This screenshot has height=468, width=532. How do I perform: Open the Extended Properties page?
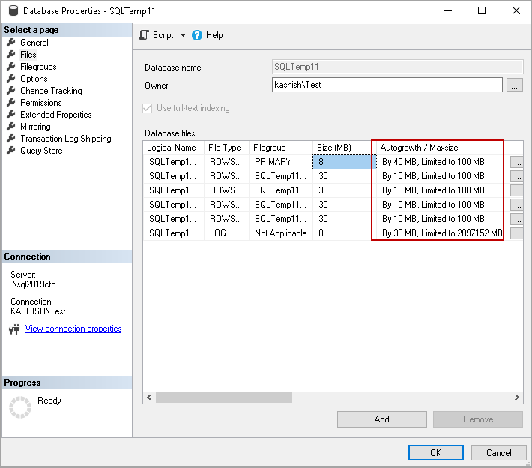55,115
